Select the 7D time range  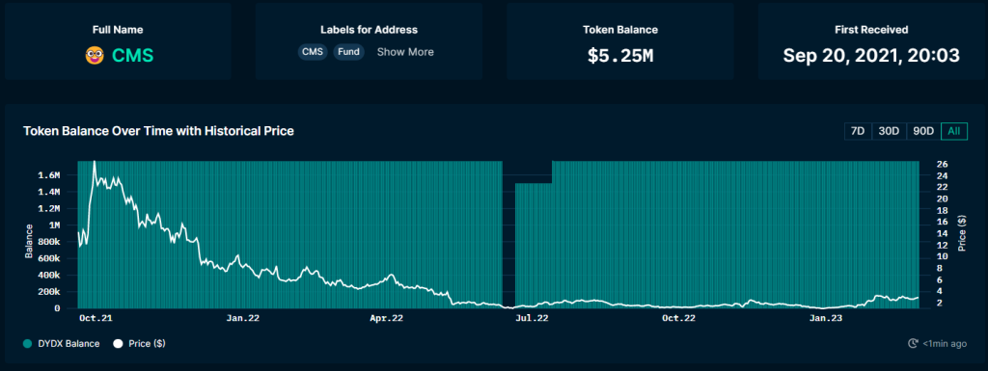click(858, 131)
